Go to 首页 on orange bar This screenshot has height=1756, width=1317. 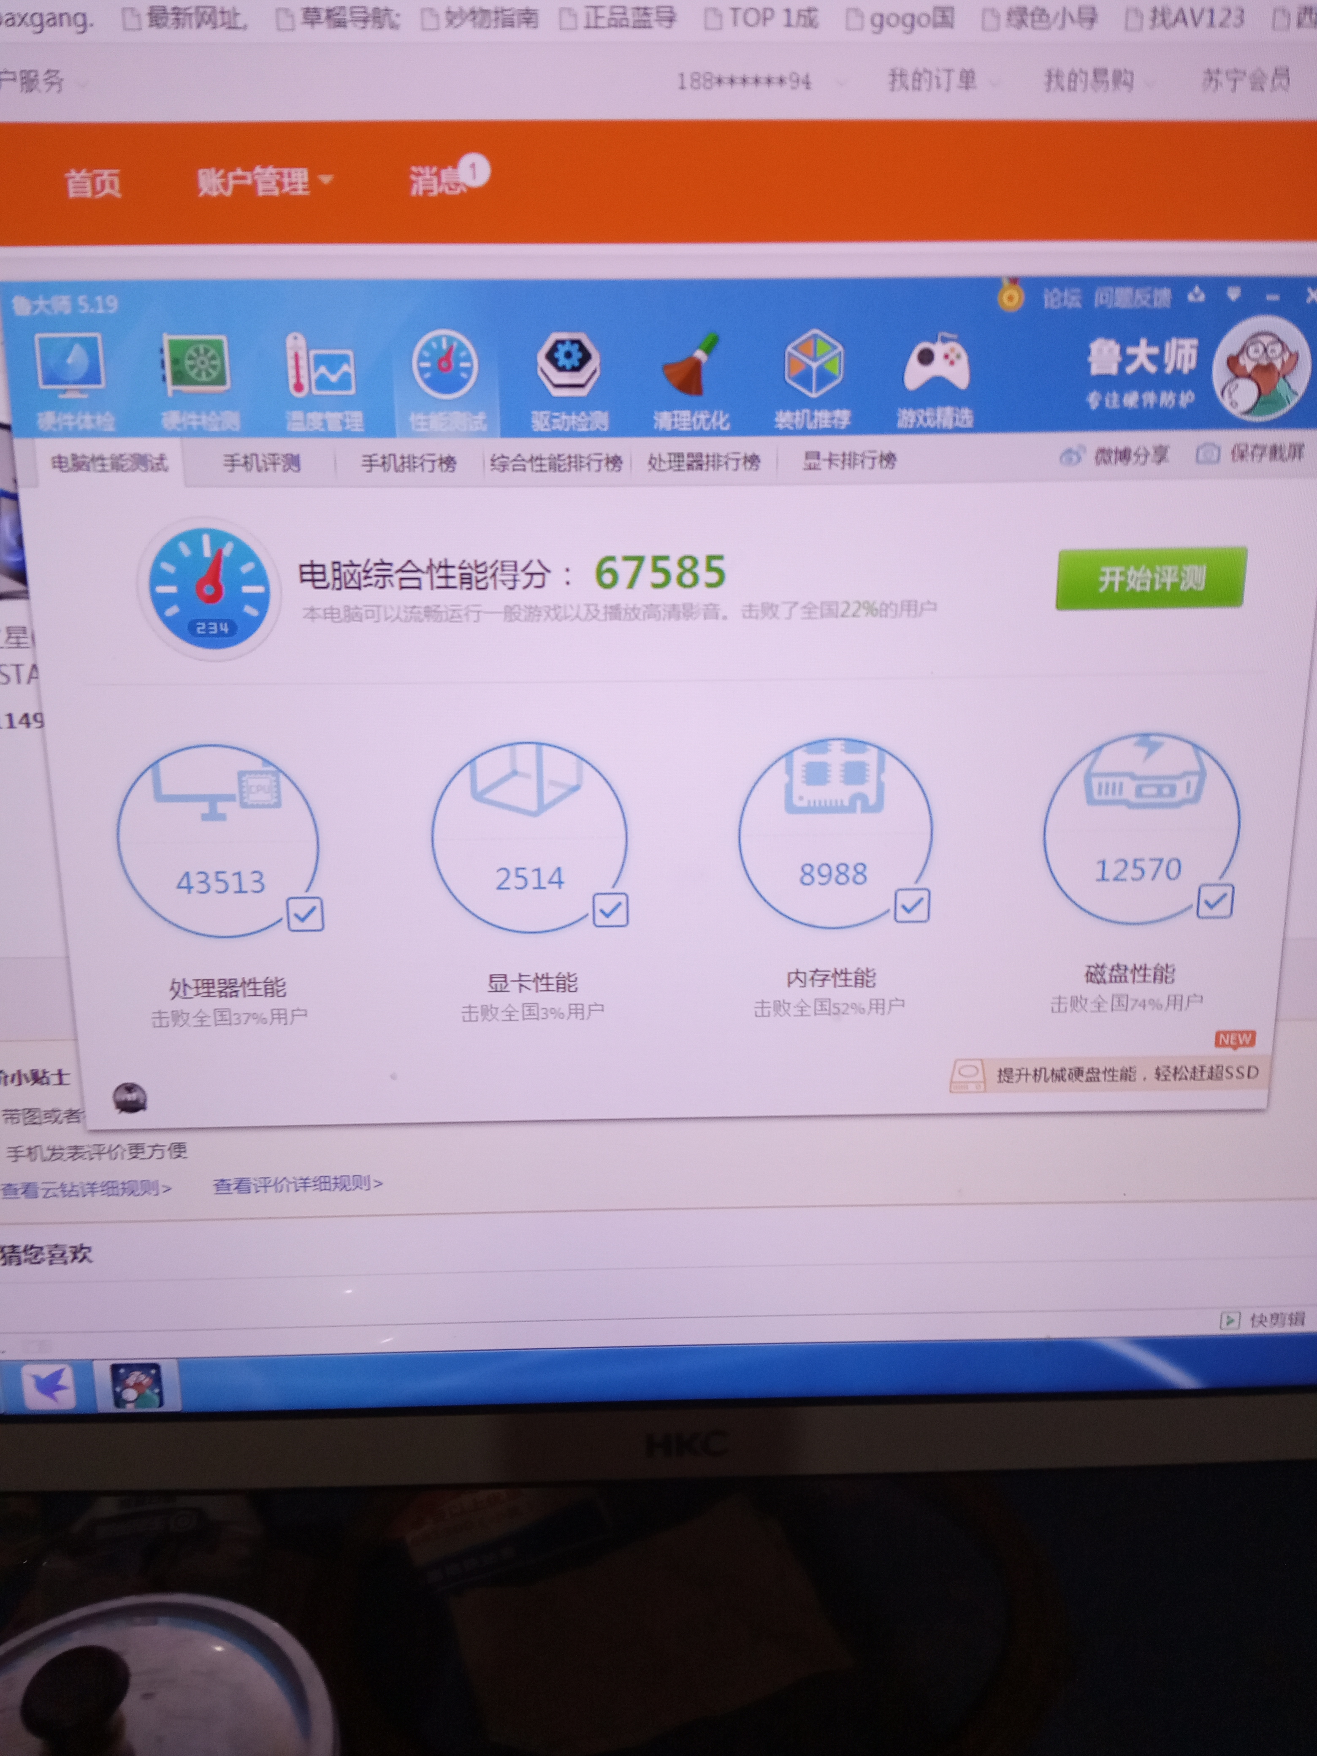click(93, 183)
